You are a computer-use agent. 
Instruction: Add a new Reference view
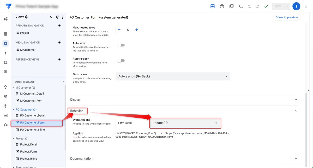59,60
